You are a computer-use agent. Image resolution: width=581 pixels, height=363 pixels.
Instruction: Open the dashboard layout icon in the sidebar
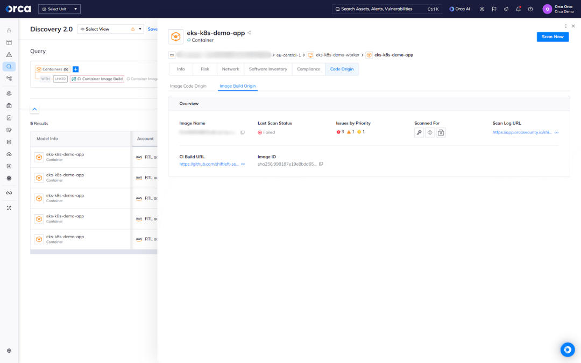coord(9,42)
